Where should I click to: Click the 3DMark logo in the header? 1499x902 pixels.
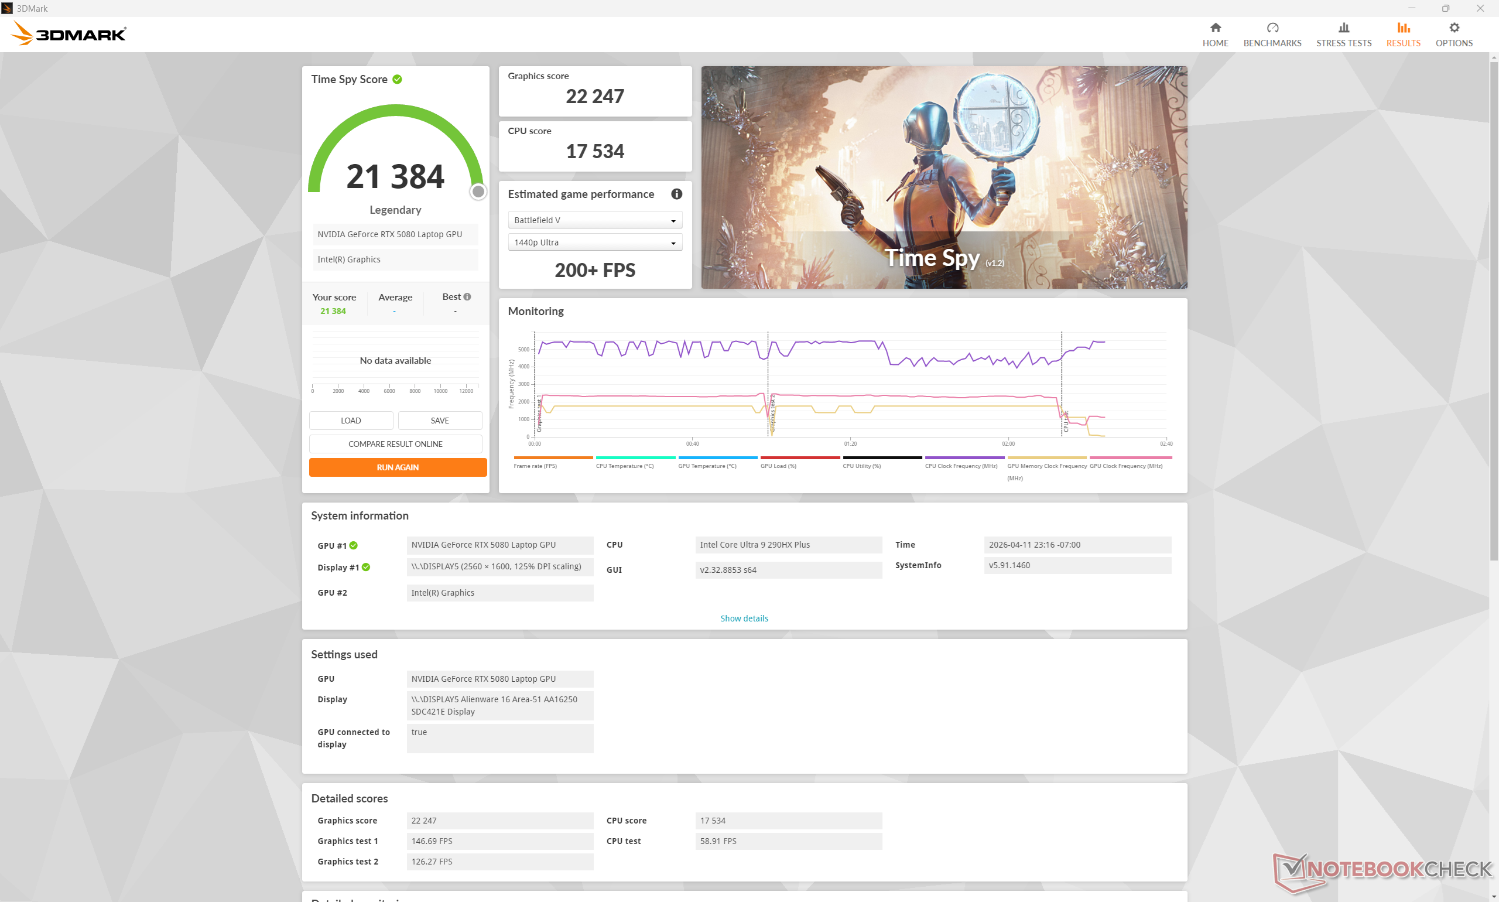click(69, 33)
